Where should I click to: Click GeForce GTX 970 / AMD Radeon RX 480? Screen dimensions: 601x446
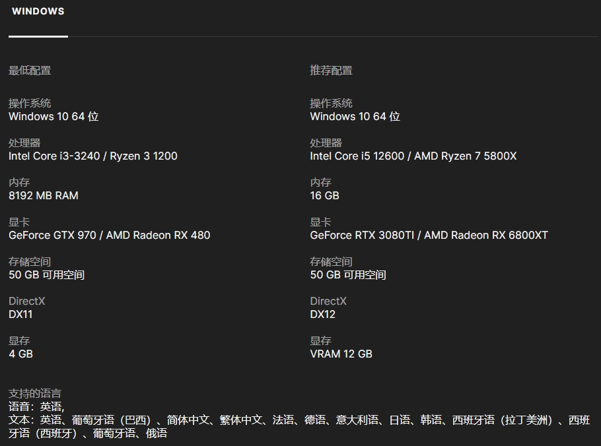(109, 235)
